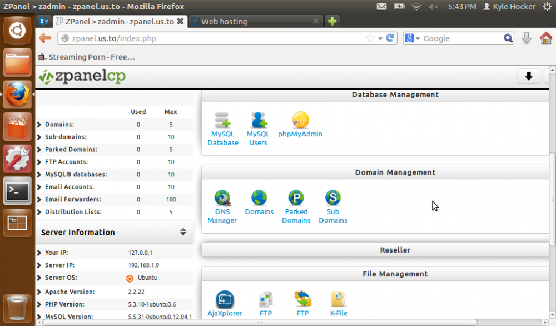Viewport: 556px width, 326px height.
Task: Open the DNS Manager icon
Action: pyautogui.click(x=222, y=198)
